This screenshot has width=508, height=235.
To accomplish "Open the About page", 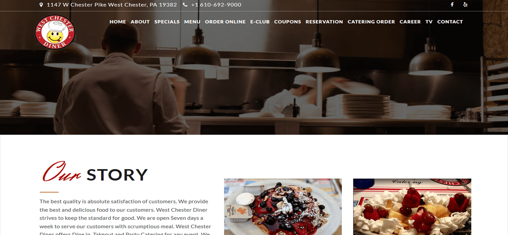I will 140,22.
